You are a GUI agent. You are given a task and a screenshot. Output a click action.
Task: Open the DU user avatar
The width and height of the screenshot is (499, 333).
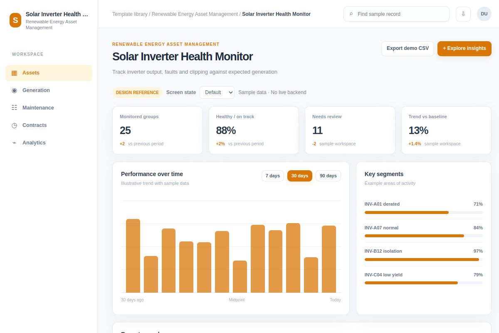pyautogui.click(x=484, y=14)
